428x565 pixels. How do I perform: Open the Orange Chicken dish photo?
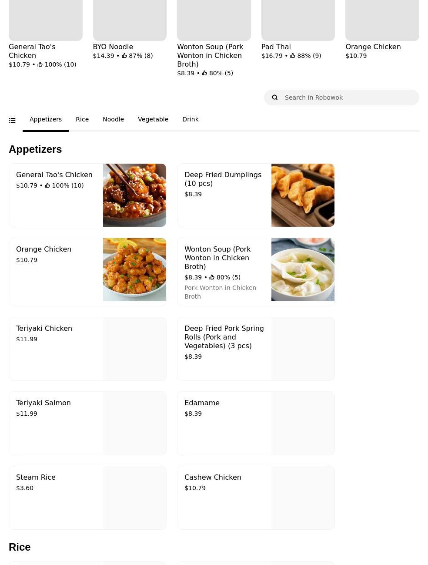tap(134, 269)
